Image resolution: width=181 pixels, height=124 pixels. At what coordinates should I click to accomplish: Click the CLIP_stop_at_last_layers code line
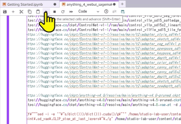pyautogui.click(x=104, y=119)
